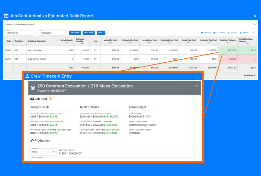The image size is (261, 176).
Task: Open the Filters panel
Action: 232,33
